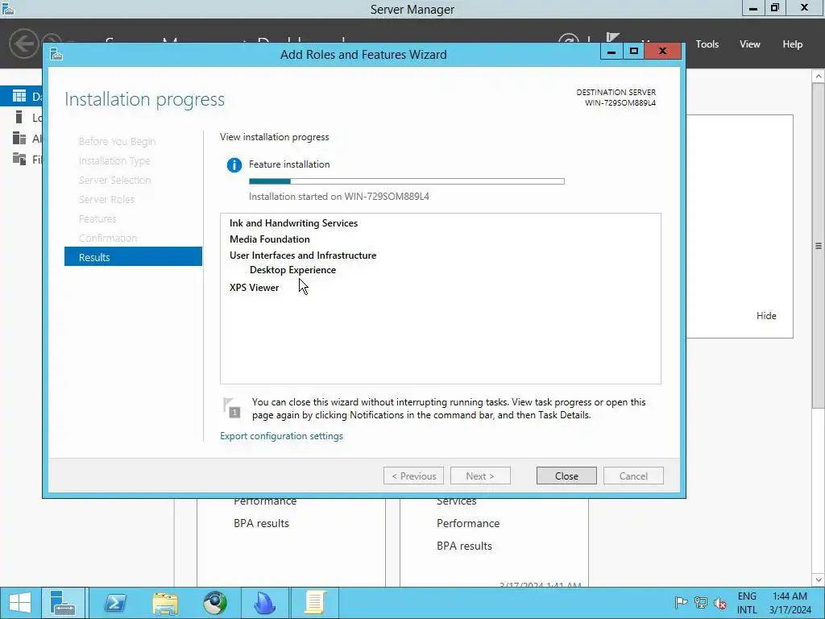Click the task flag icon near notification hint

tap(231, 408)
